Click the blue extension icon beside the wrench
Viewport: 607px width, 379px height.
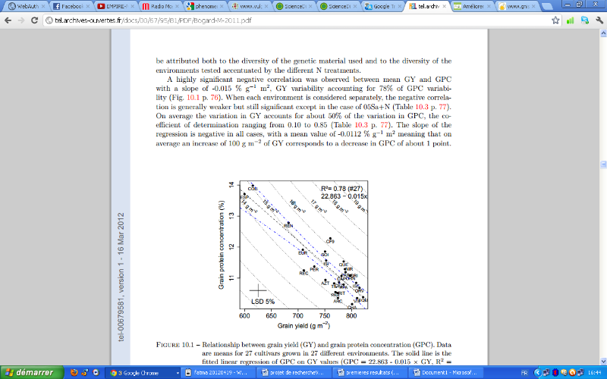[x=585, y=20]
